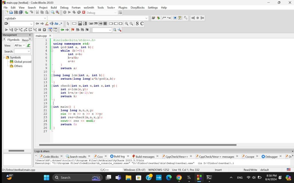This screenshot has height=183, width=294.
Task: Collapse the check function fold on line 14
Action: [x=52, y=86]
